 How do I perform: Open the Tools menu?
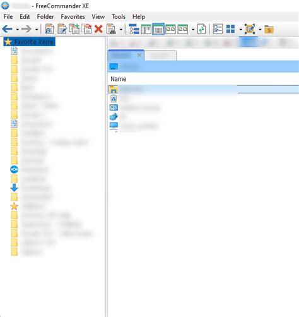click(119, 16)
